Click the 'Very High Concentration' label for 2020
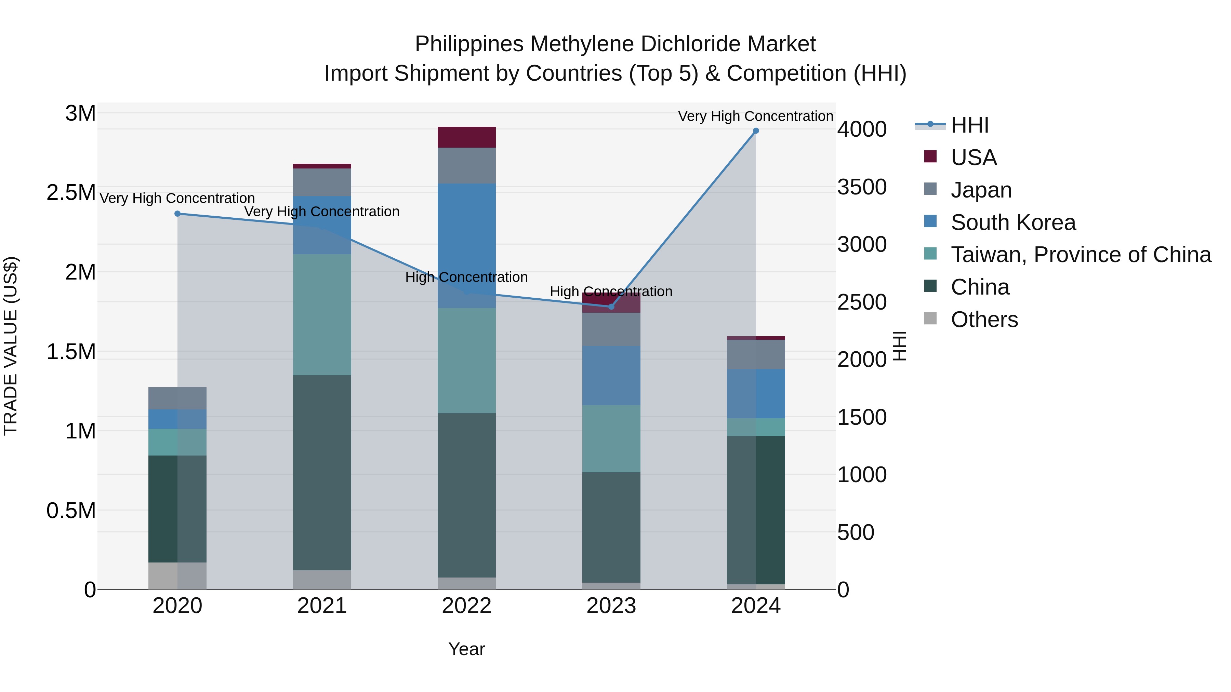The width and height of the screenshot is (1231, 692). [177, 198]
